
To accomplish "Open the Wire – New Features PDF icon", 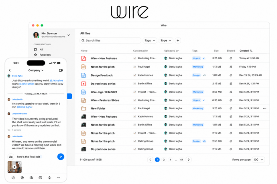I will pos(84,58).
